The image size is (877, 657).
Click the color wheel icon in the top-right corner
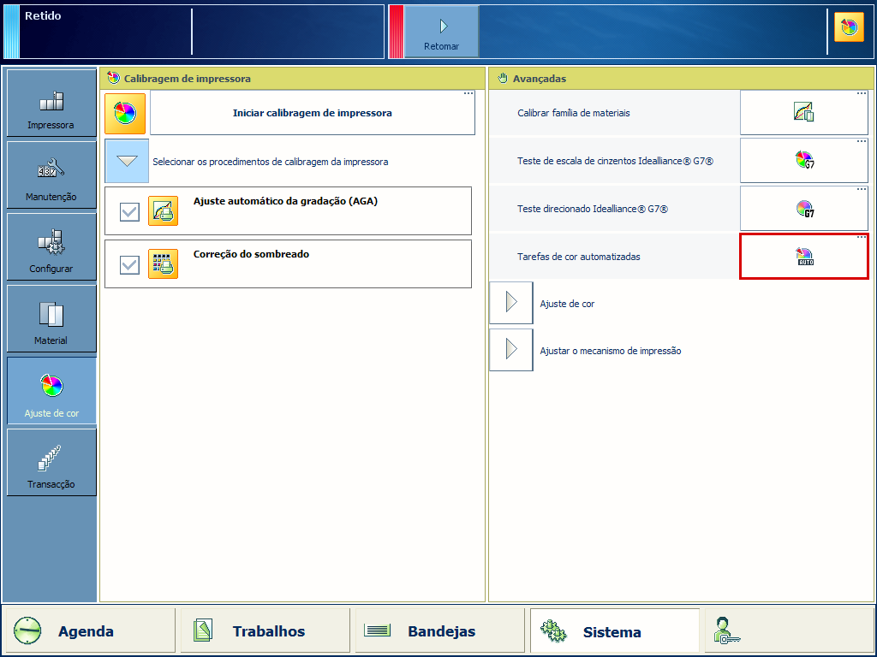click(849, 27)
